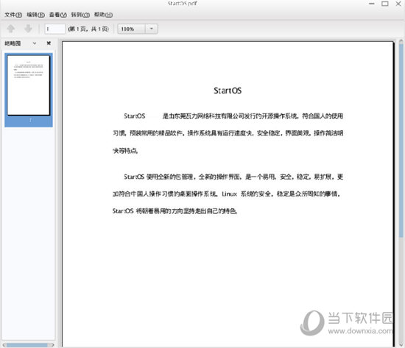Click the line beginning StartOS 使用全新的包管理
The image size is (405, 348).
[x=233, y=177]
